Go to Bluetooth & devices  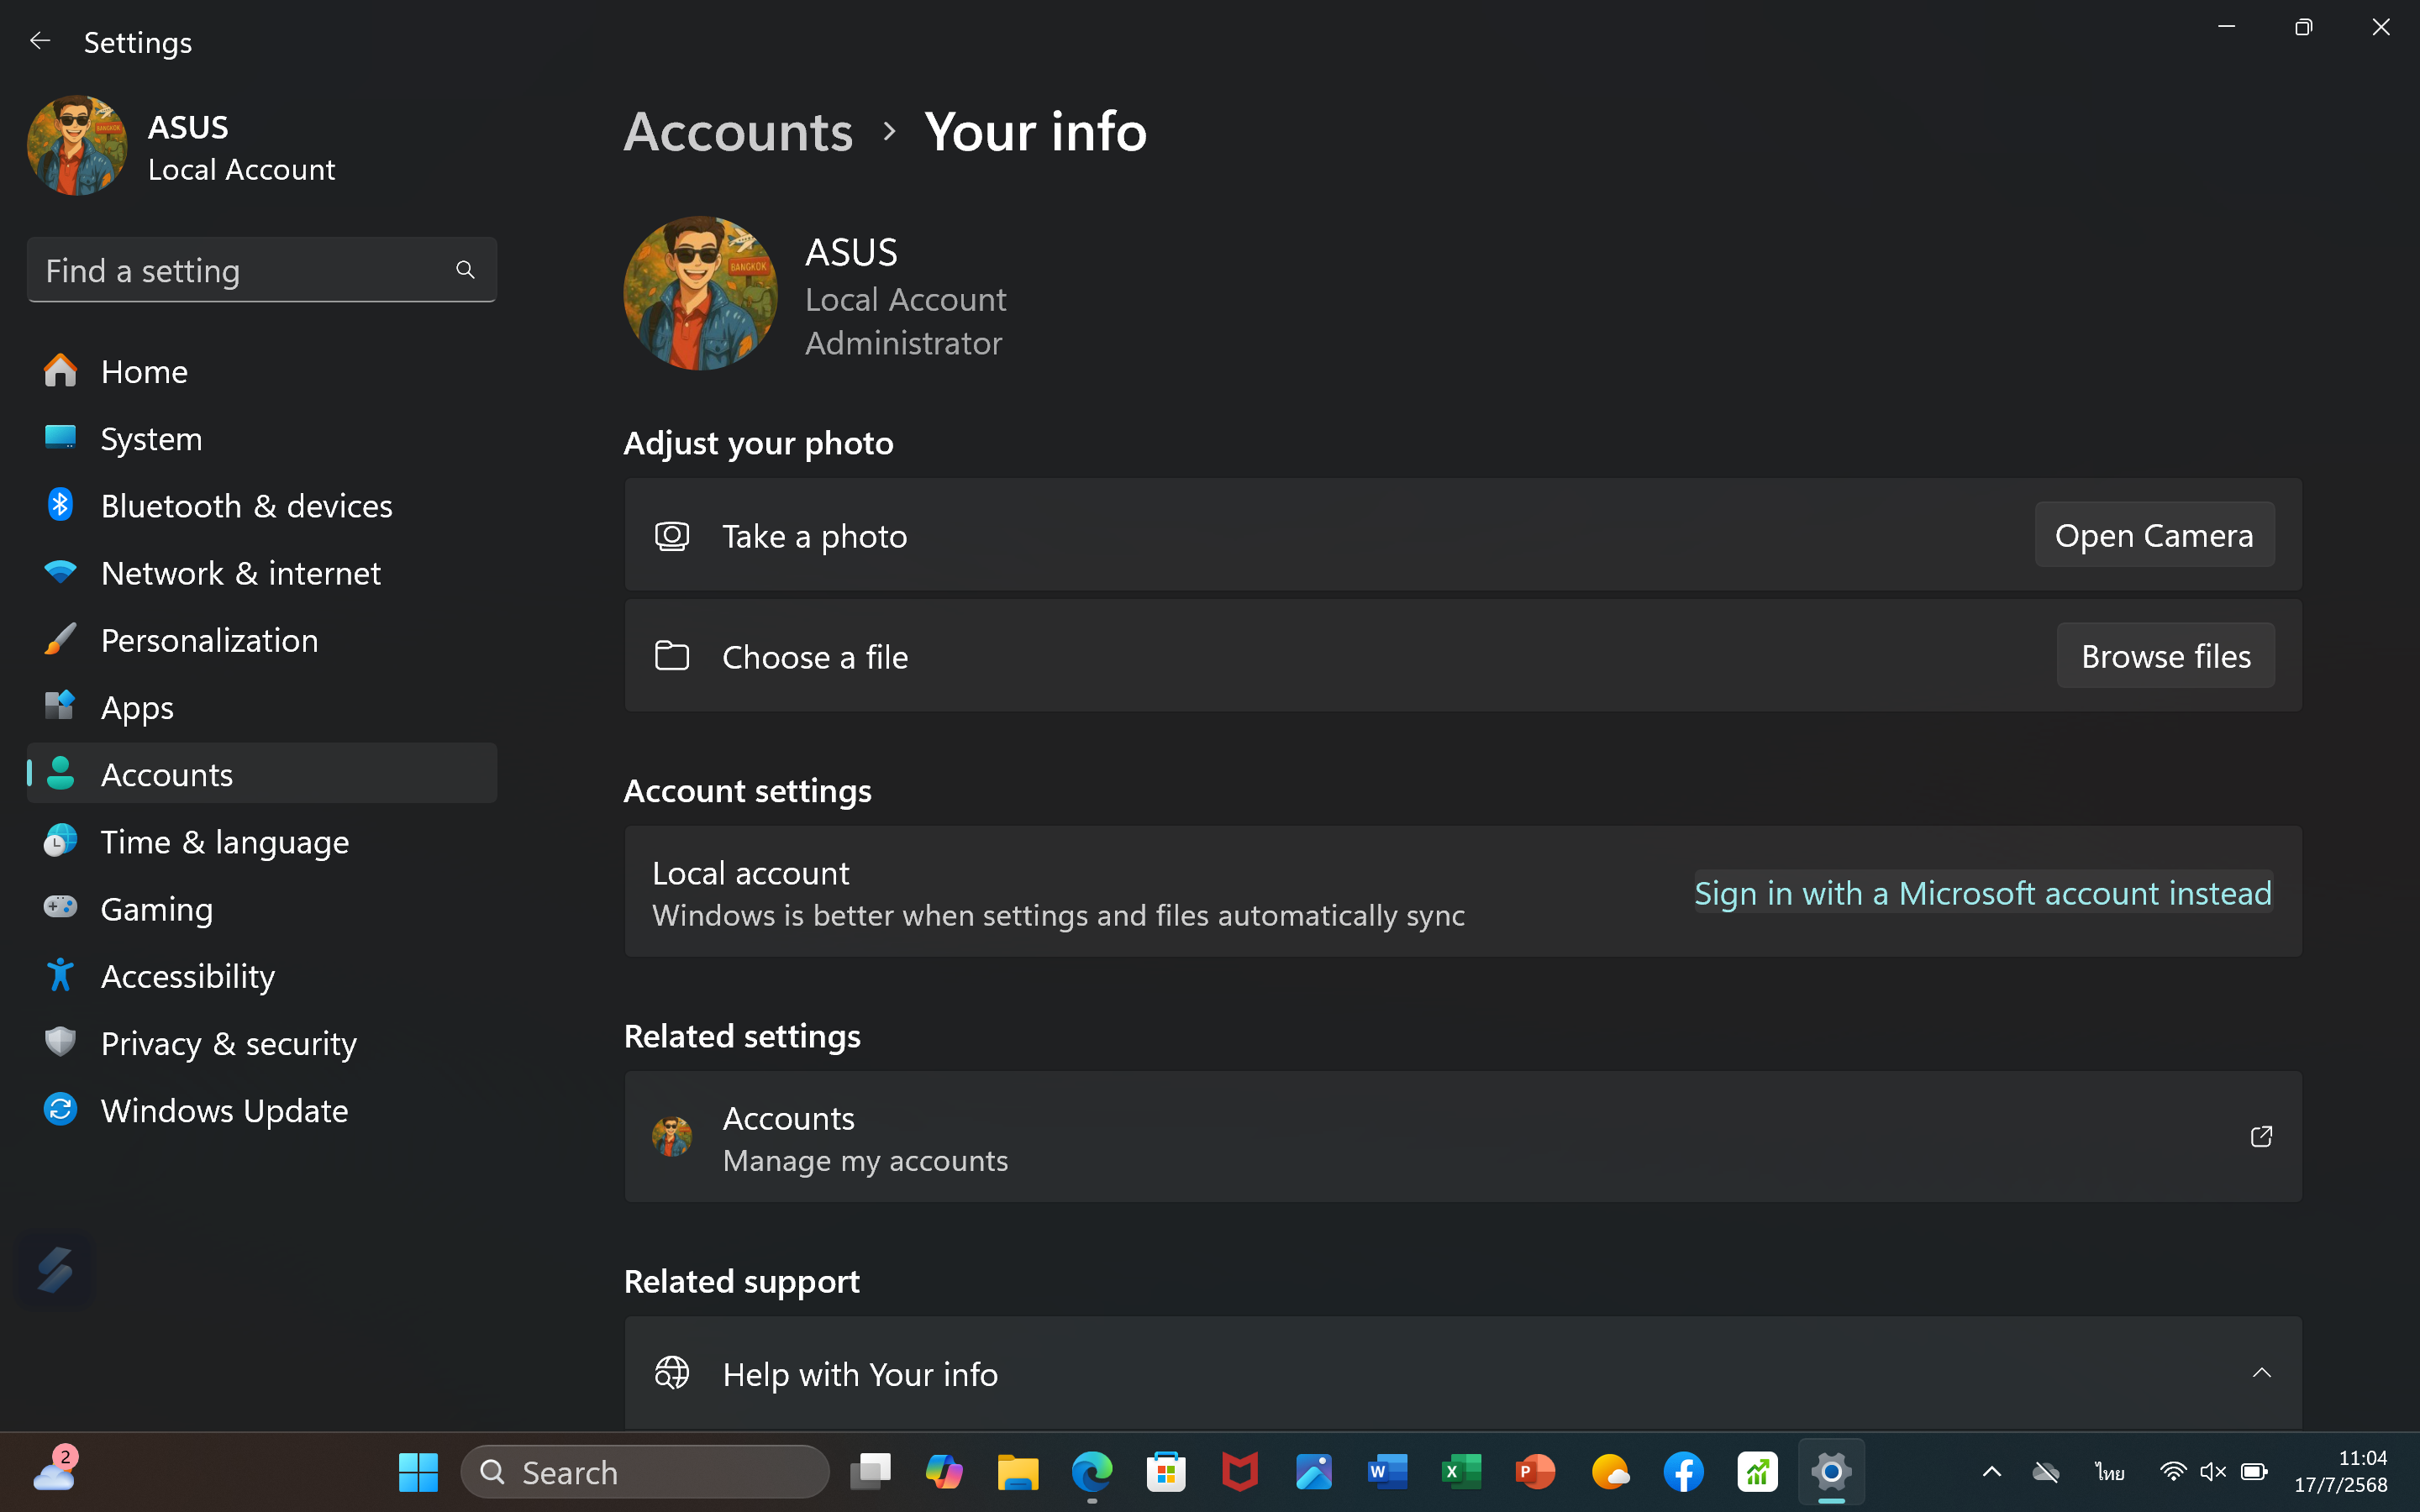(262, 505)
